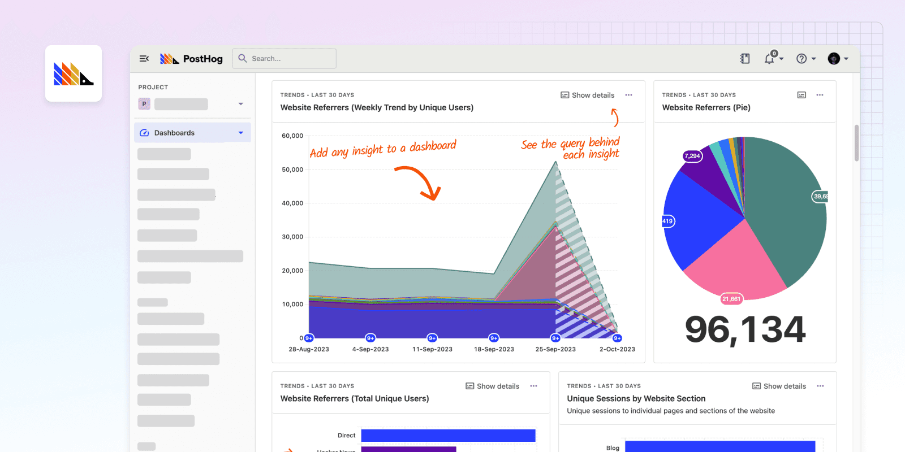Open more options for Website Referrers (Pie)

coord(820,95)
